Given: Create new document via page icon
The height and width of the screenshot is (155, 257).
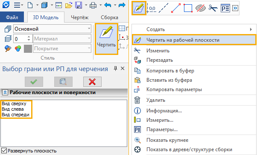Looking at the screenshot, I should click(x=30, y=5).
